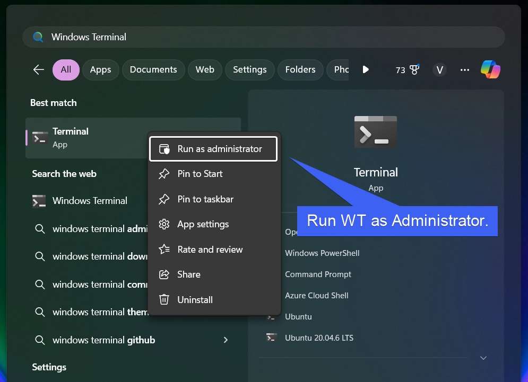Open the windows terminal github suggestion
Viewport: 528px width, 382px height.
click(x=133, y=340)
